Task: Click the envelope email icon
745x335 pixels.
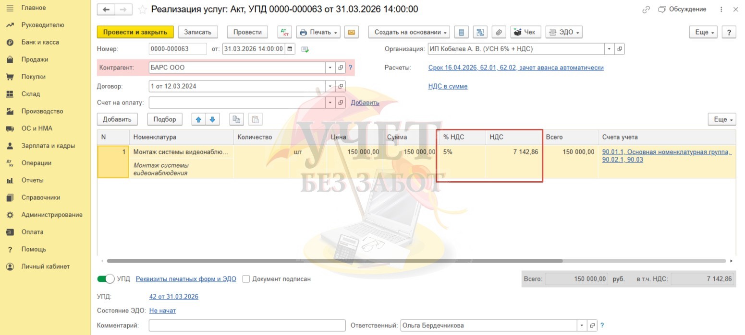Action: point(351,32)
